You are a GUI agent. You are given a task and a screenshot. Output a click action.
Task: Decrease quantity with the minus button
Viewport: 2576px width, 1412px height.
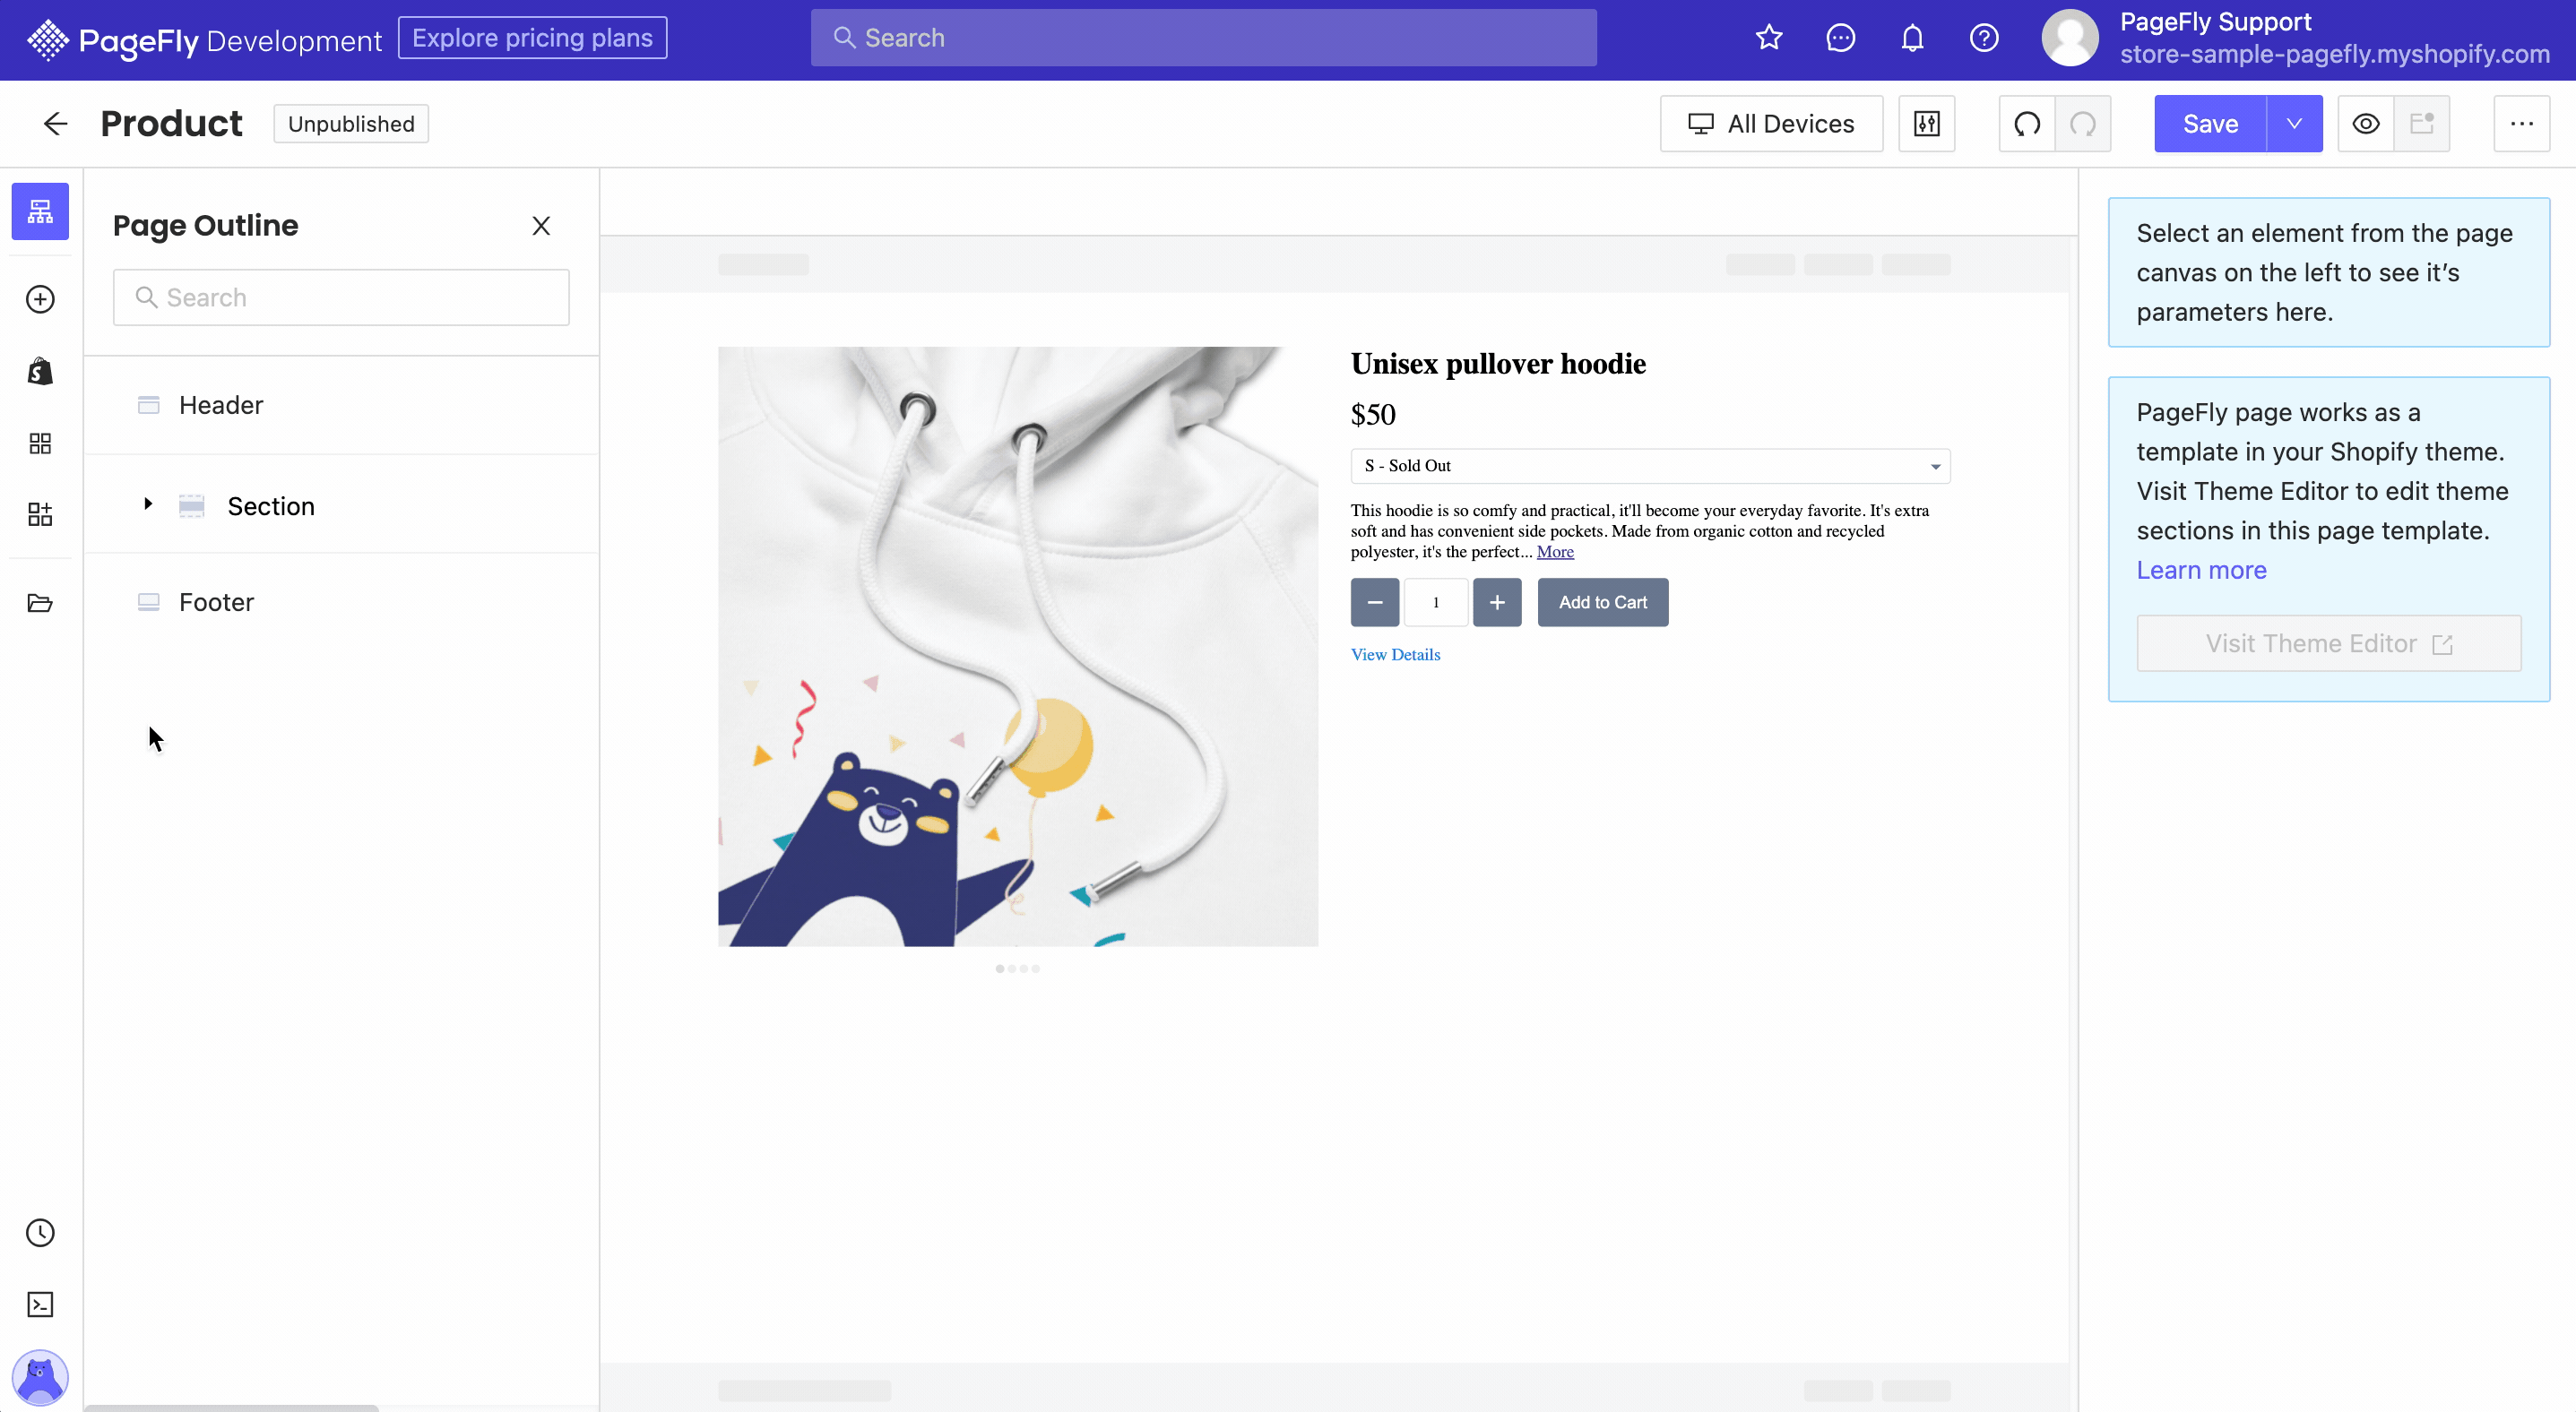click(x=1375, y=603)
